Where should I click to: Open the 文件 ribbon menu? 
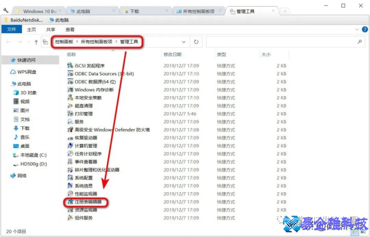12,29
